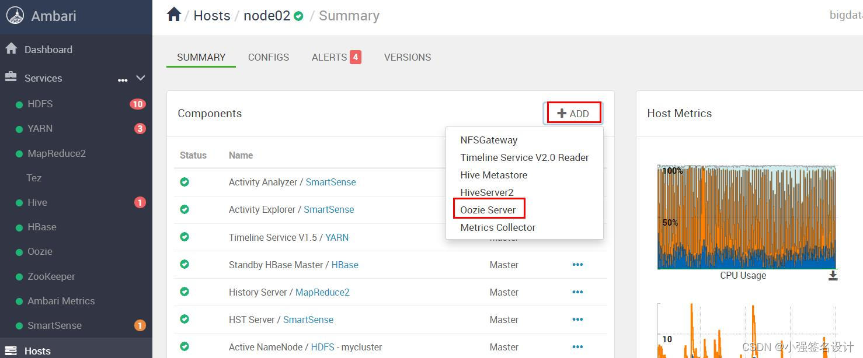Open the VERSIONS tab
This screenshot has height=358, width=863.
[x=408, y=57]
